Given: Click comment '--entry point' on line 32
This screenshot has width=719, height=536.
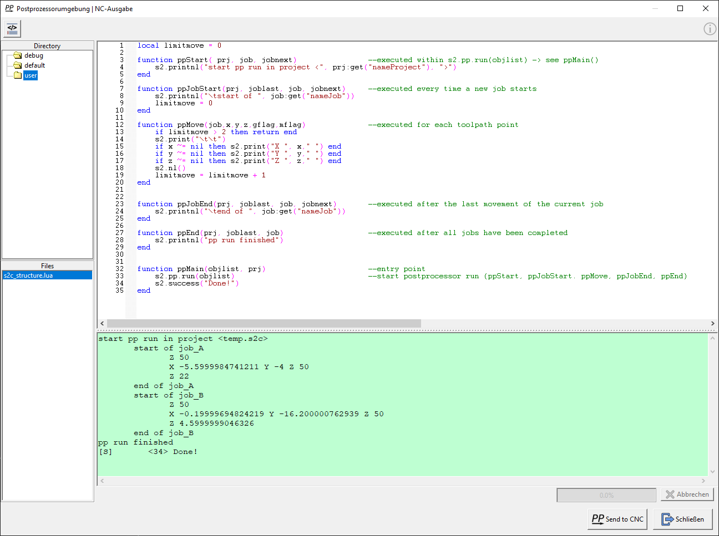Looking at the screenshot, I should [x=397, y=269].
